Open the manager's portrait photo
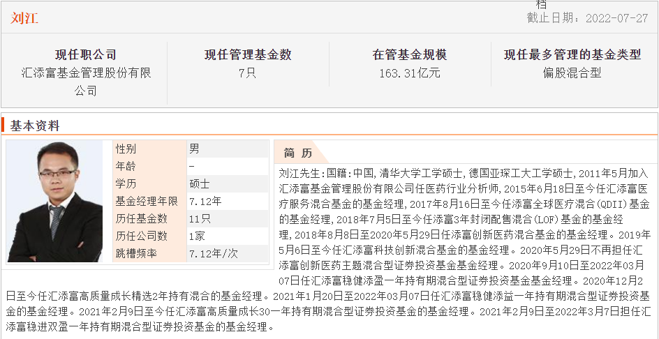 point(54,202)
